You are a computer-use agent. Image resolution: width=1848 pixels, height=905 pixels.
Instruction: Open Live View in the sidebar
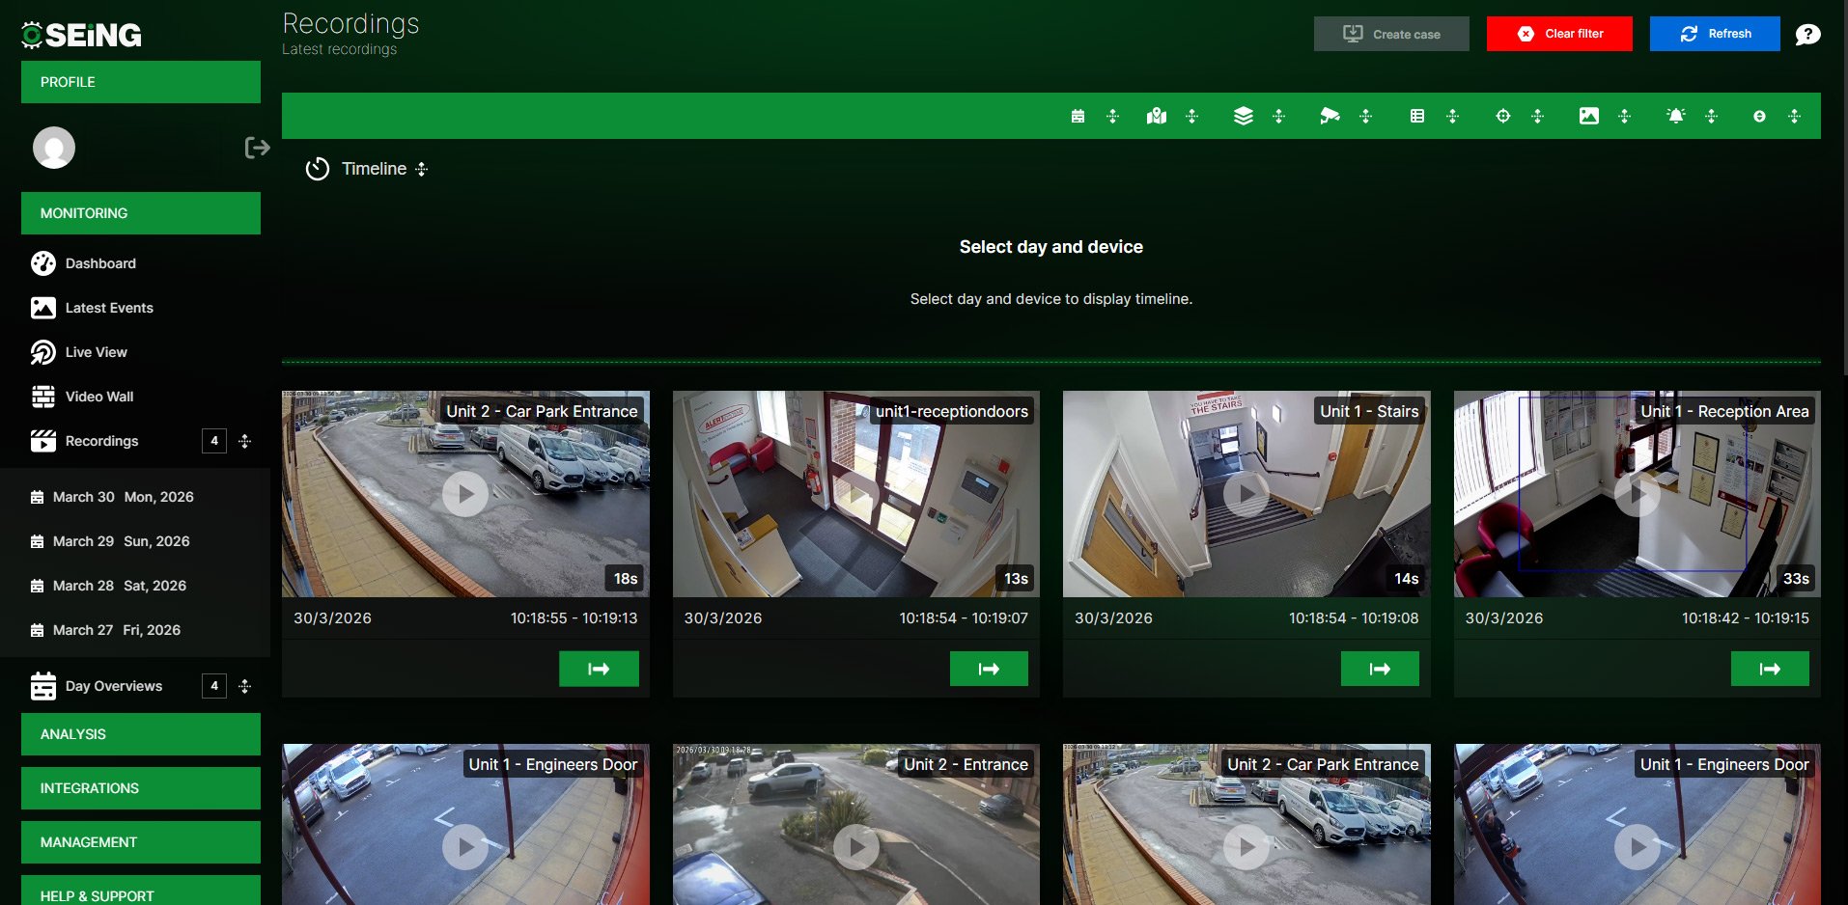[x=96, y=352]
